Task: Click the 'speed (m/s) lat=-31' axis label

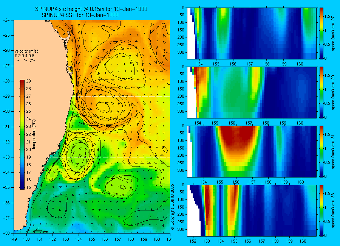Action: 333,151
